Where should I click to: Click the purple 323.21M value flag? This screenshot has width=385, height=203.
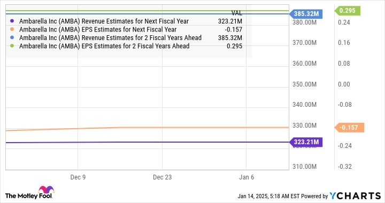coord(306,142)
